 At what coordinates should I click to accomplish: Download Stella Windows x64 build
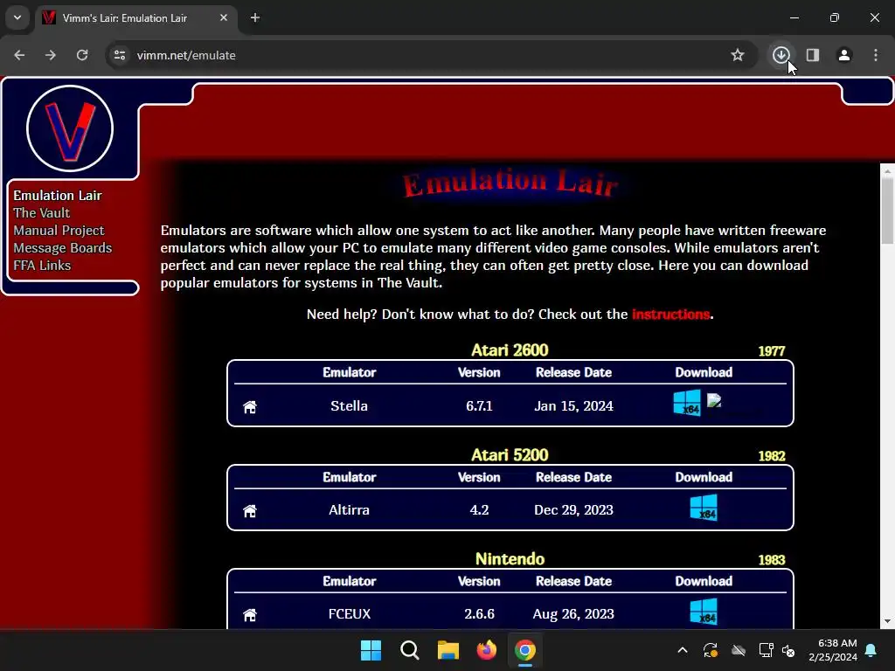(687, 403)
